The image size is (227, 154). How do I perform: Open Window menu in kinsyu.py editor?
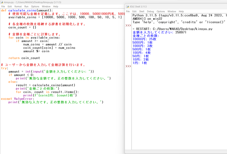click(x=46, y=6)
